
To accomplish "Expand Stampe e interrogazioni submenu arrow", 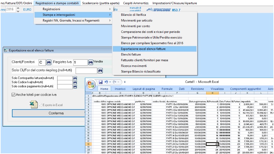I will [x=110, y=15].
